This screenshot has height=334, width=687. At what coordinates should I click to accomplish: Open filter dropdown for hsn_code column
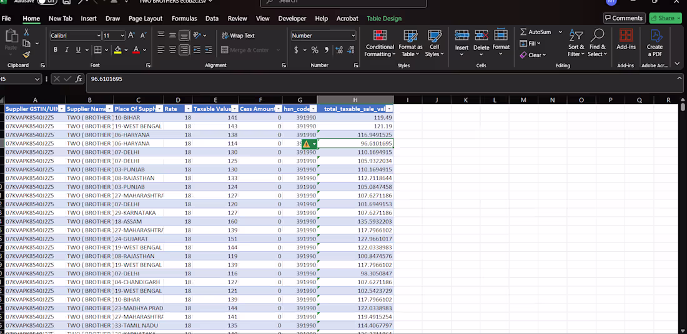coord(314,109)
